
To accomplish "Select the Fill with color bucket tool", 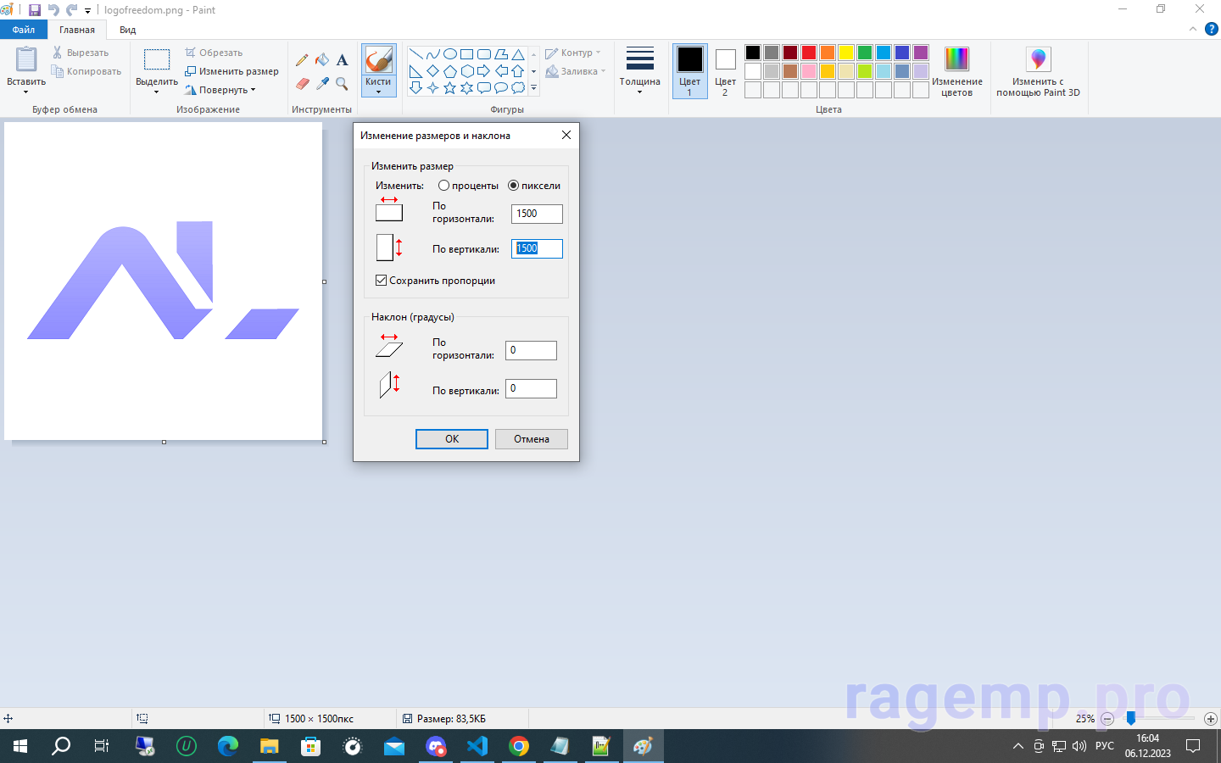I will 322,60.
